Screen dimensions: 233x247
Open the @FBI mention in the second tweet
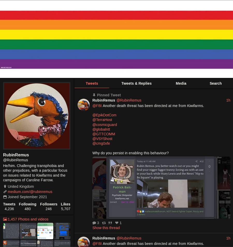(x=97, y=244)
